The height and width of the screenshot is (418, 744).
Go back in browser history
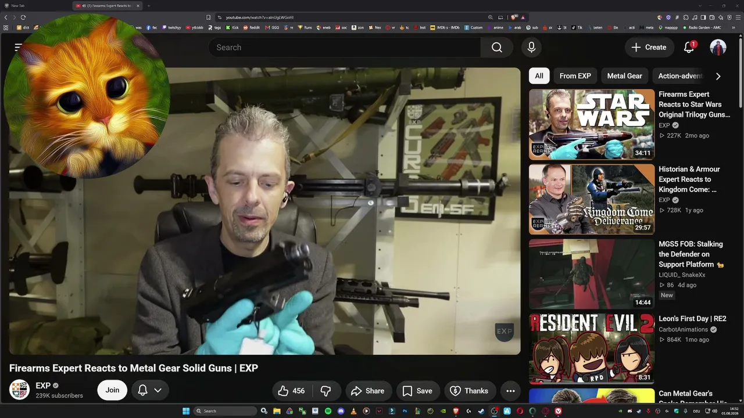click(6, 17)
